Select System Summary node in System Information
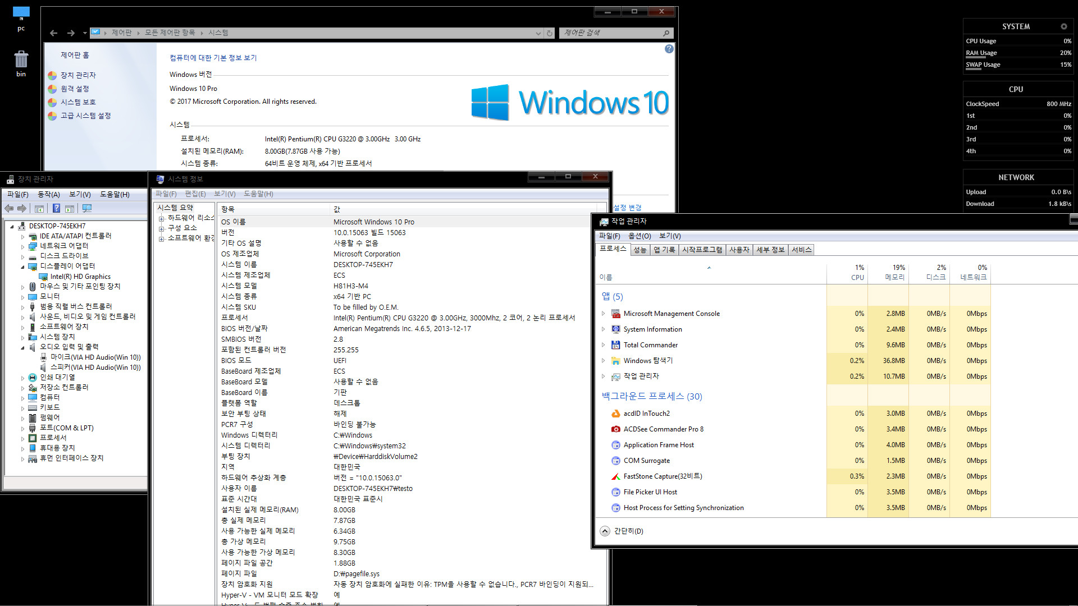 click(175, 208)
